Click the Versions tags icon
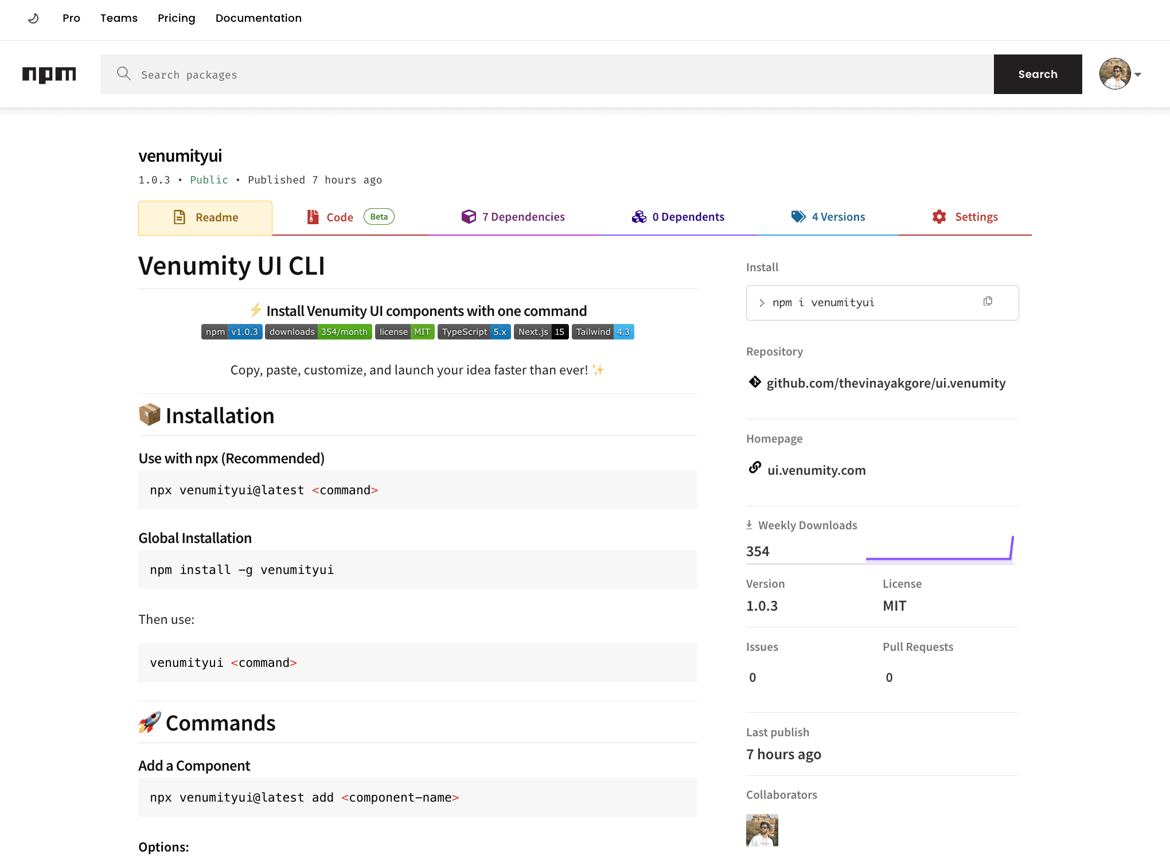 click(x=798, y=217)
